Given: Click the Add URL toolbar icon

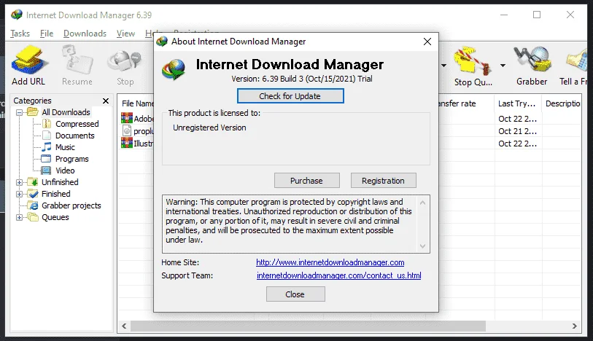Looking at the screenshot, I should point(29,60).
